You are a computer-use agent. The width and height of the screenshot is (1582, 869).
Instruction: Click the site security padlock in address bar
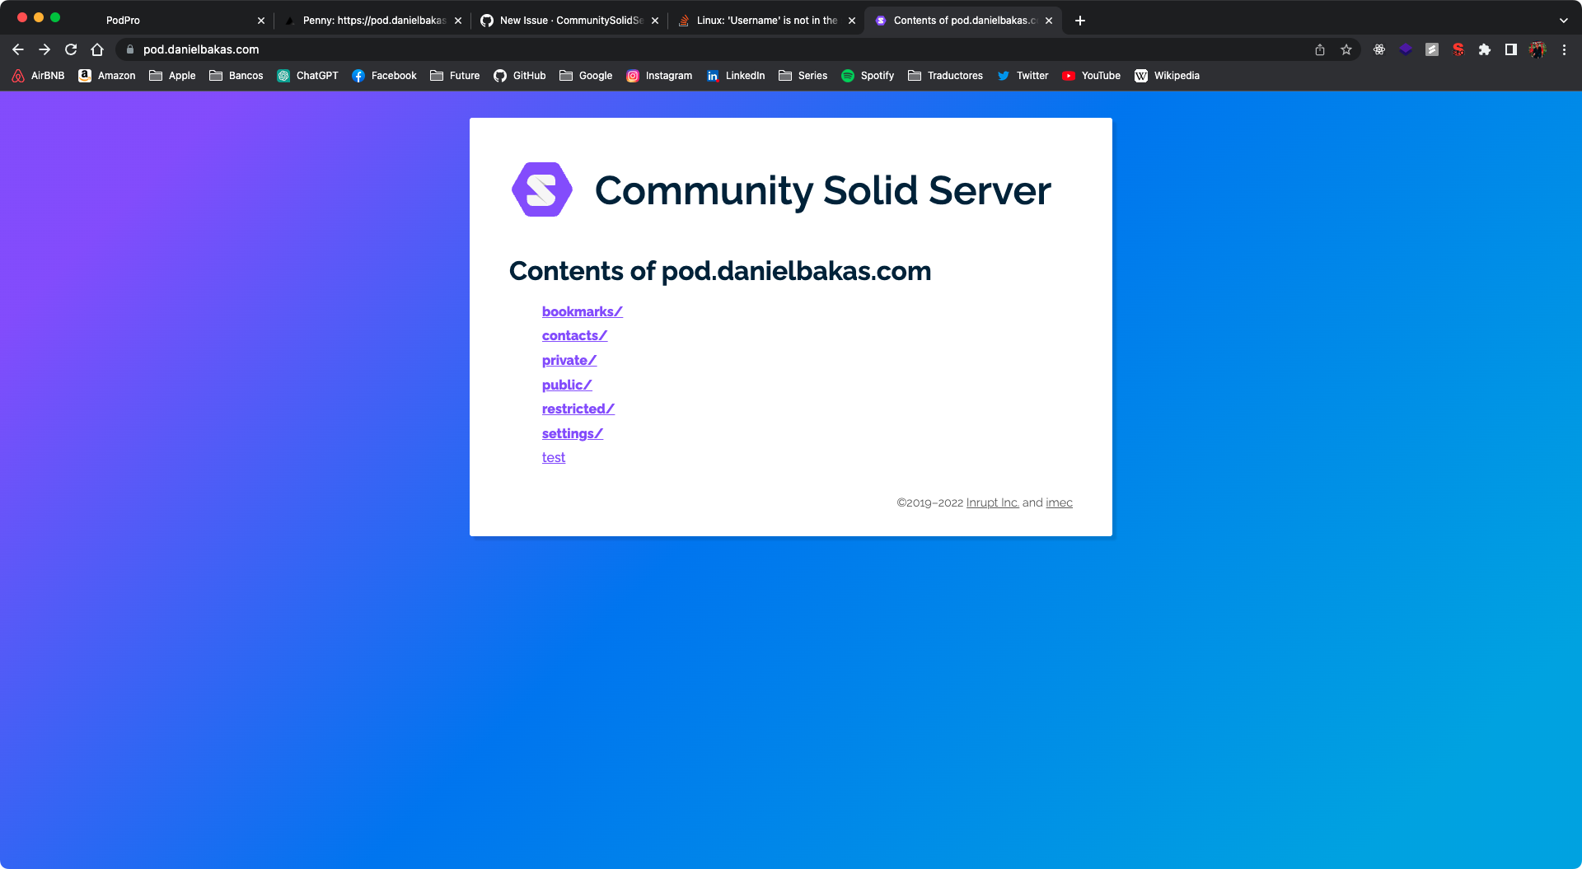point(130,49)
